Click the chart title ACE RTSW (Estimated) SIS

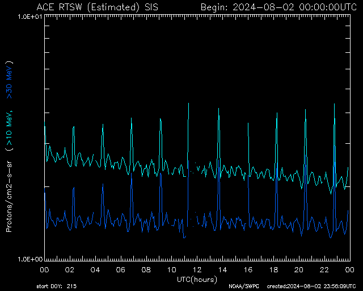coord(97,7)
